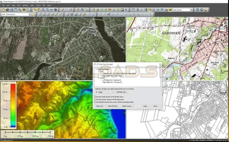Open the Edit Feature combo box
Screen dimensions: 229x142
tap(16, 14)
